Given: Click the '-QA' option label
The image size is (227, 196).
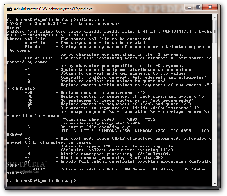Looking at the screenshot, I should click(x=28, y=93).
